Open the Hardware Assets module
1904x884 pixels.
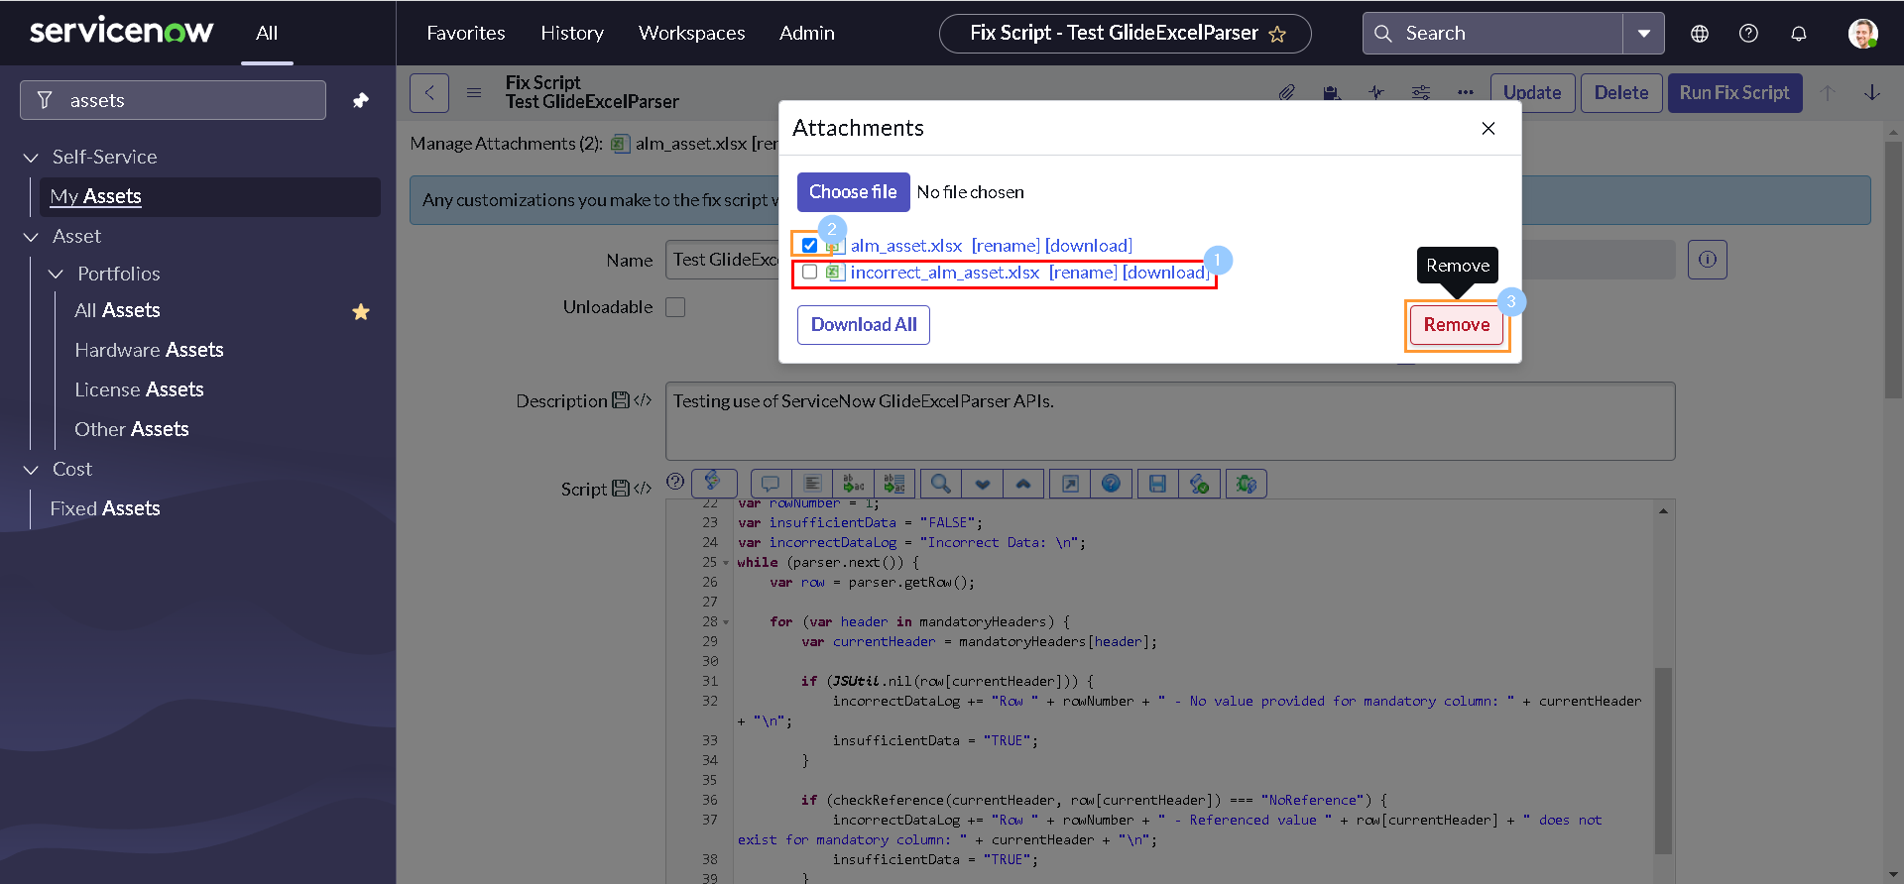tap(149, 350)
